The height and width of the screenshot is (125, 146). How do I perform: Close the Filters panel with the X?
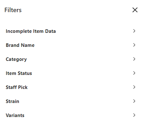pos(135,10)
